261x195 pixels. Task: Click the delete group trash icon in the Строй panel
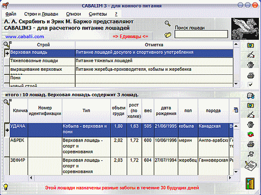(250, 65)
